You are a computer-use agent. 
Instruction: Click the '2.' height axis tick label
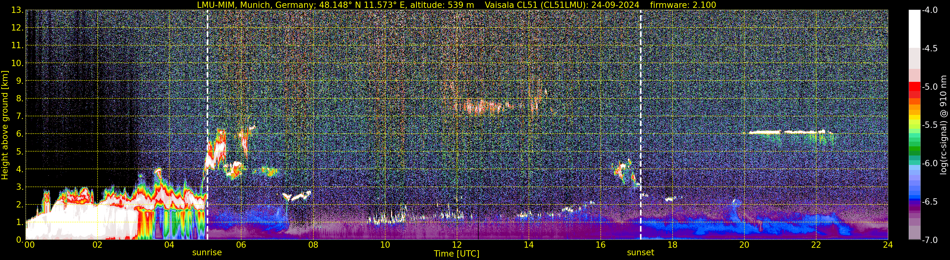(20, 204)
